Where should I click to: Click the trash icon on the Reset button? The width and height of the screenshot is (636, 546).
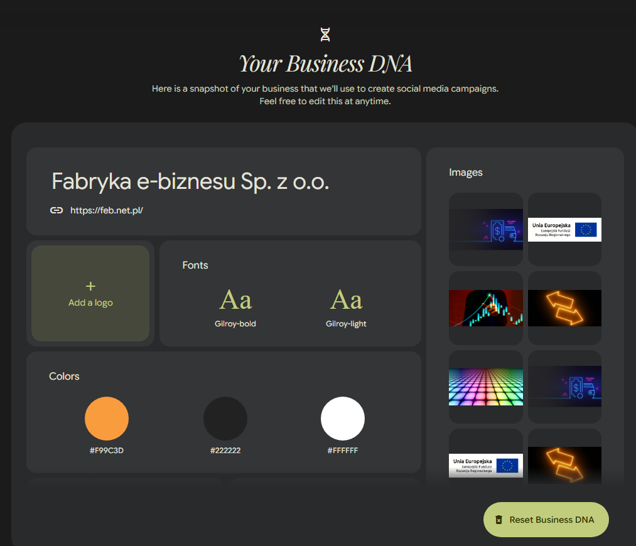tap(499, 520)
